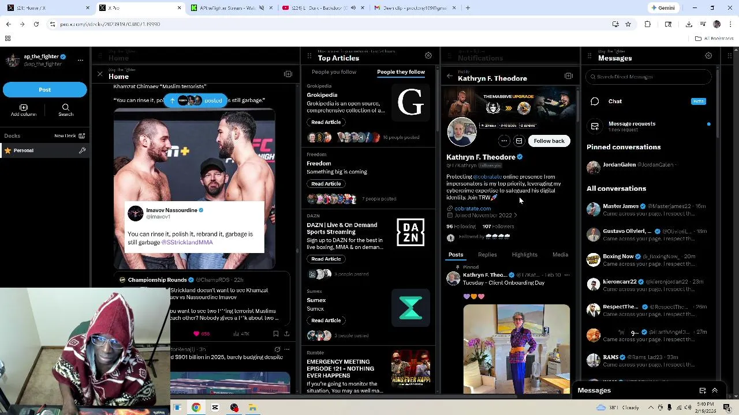Open Top Articles column settings gear
Image resolution: width=739 pixels, height=415 pixels.
pyautogui.click(x=428, y=55)
